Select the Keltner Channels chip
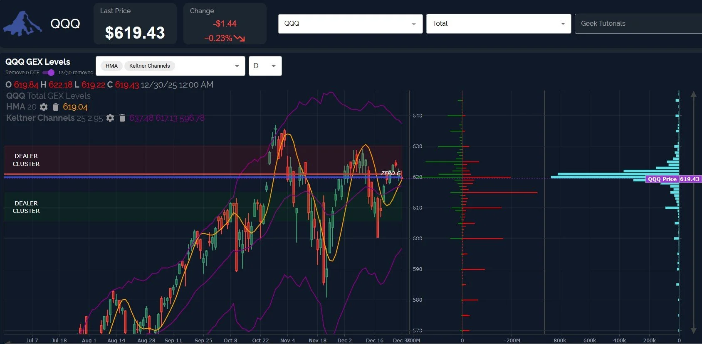 coord(149,66)
